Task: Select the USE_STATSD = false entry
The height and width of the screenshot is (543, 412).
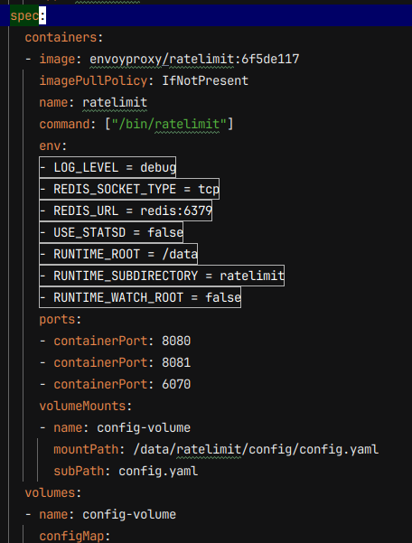Action: pyautogui.click(x=111, y=232)
